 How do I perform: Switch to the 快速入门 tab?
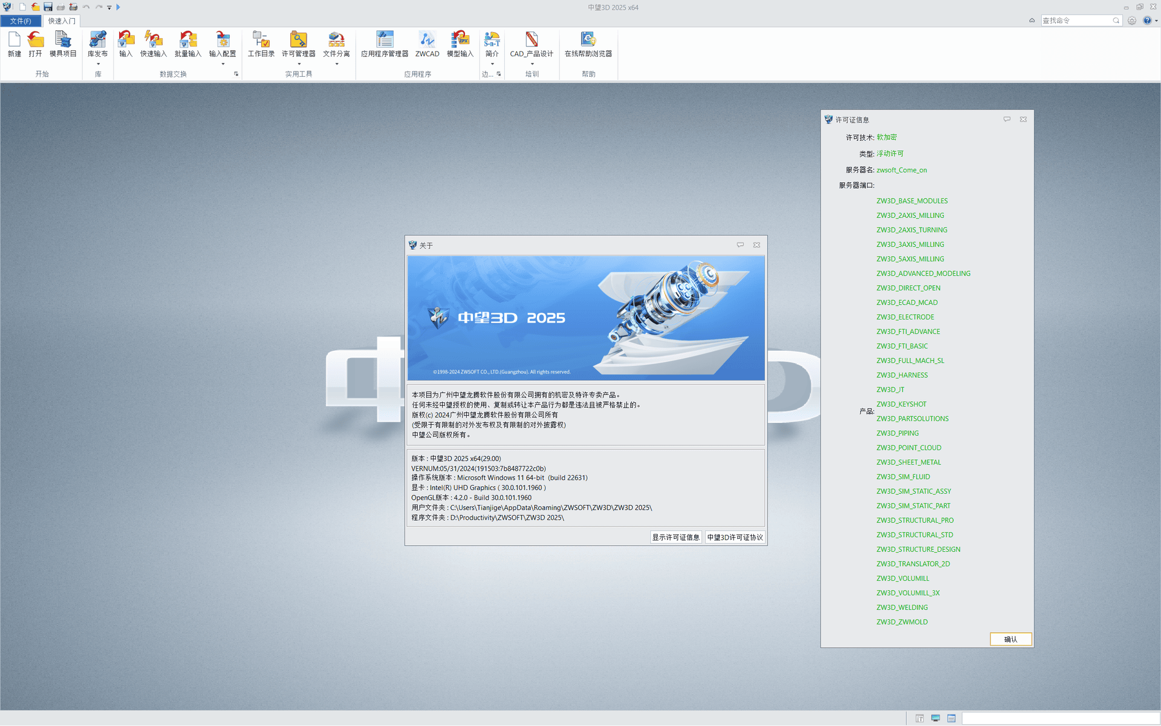click(62, 21)
